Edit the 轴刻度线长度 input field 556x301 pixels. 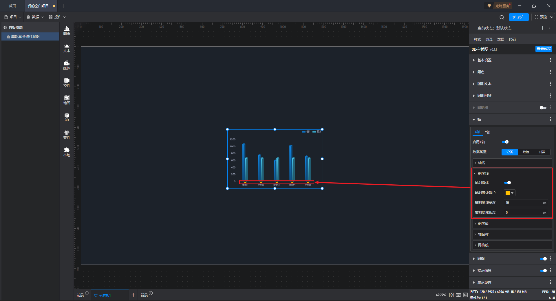point(526,212)
